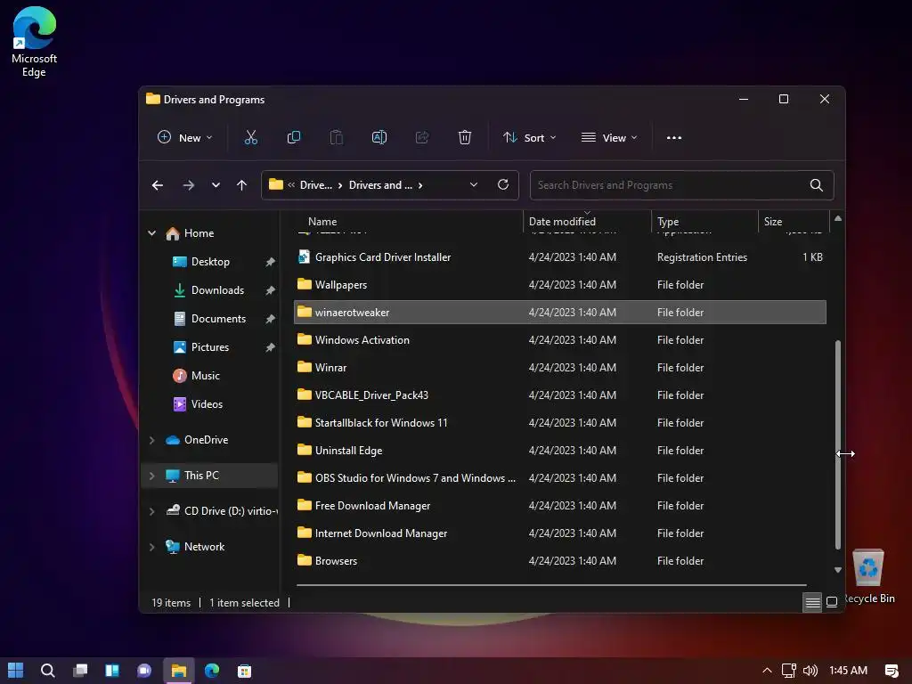Screen dimensions: 912x684
Task: Open Recycle Bin on desktop
Action: pos(868,576)
